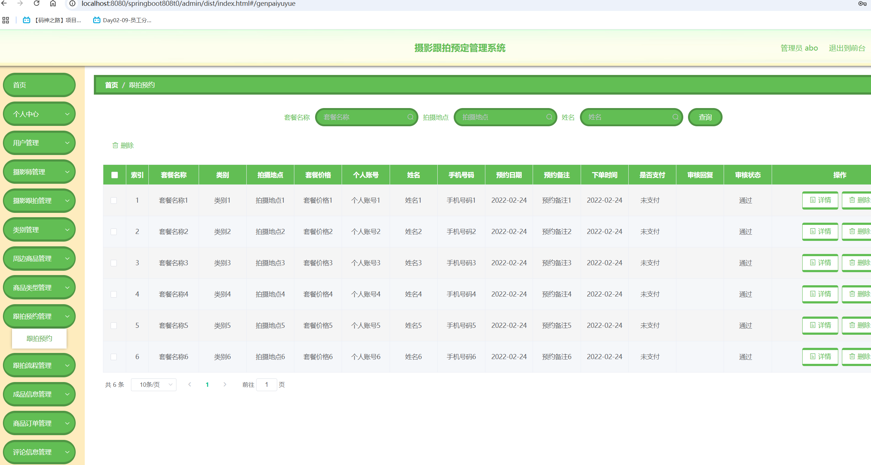This screenshot has width=871, height=465.
Task: Open 详情 for row 套餐名称1
Action: pos(820,200)
